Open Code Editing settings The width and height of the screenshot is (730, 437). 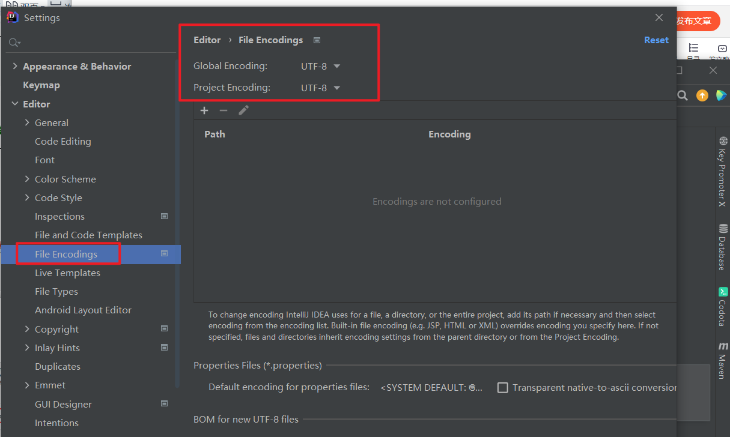63,142
